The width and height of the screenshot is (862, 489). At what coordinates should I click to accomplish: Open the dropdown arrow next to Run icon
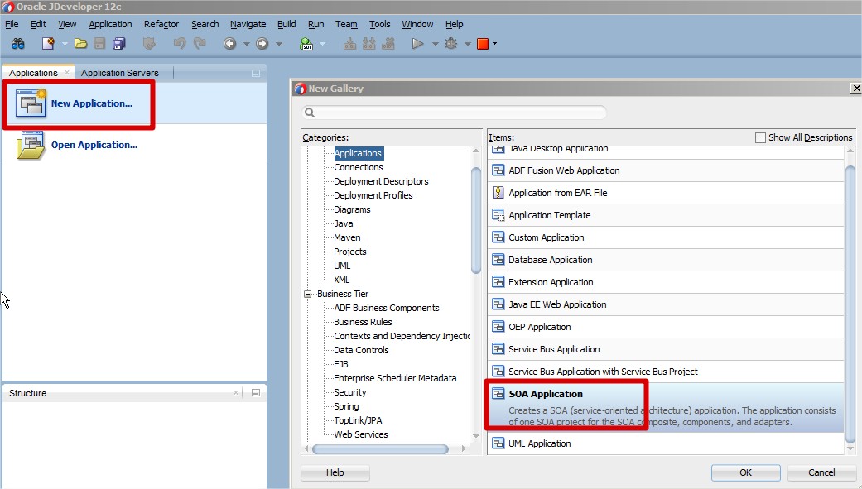(435, 44)
